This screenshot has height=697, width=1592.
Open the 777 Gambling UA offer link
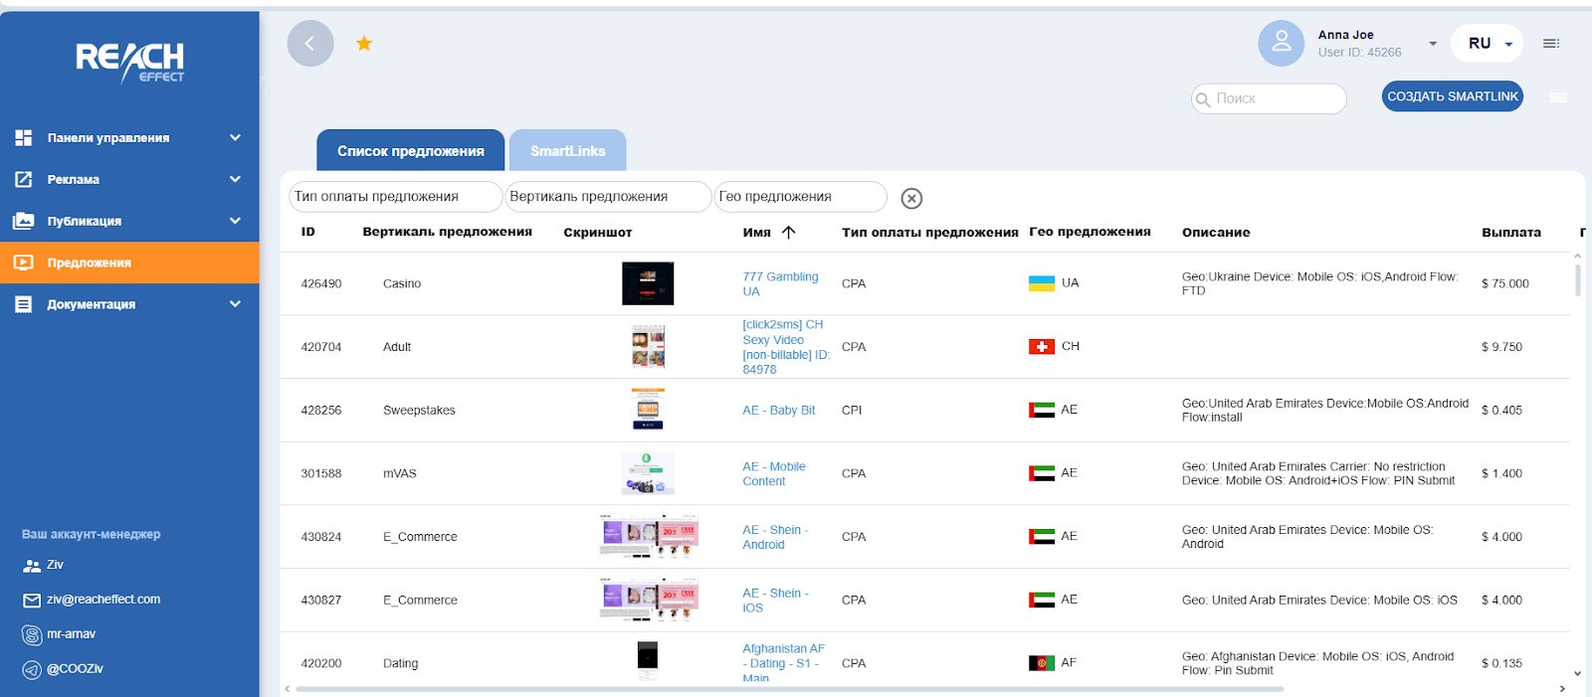780,283
